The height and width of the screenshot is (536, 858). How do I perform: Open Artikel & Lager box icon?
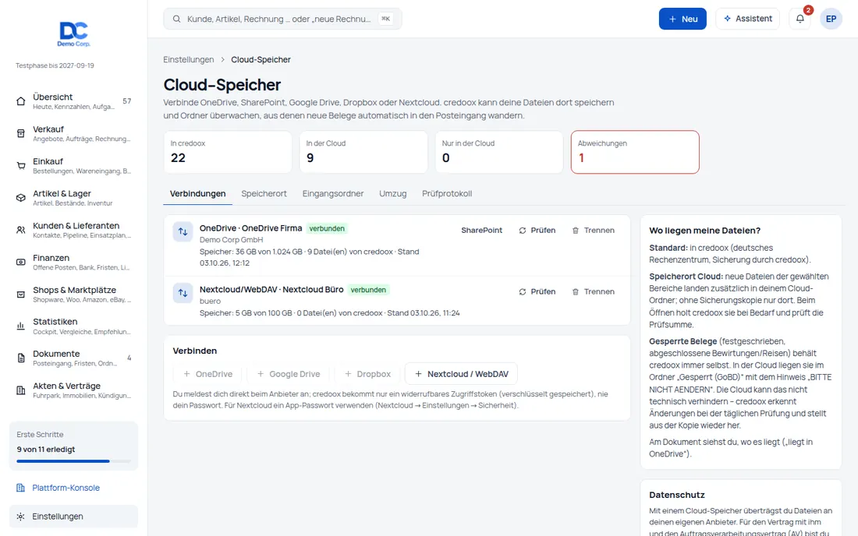pos(21,198)
